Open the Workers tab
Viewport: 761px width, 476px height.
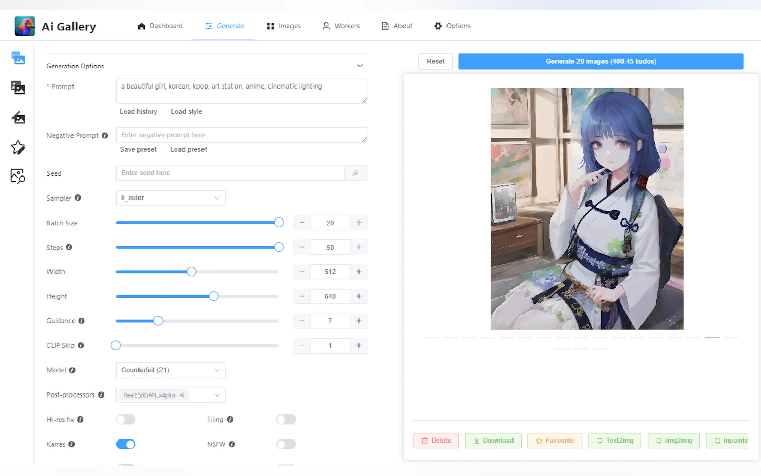(x=341, y=26)
